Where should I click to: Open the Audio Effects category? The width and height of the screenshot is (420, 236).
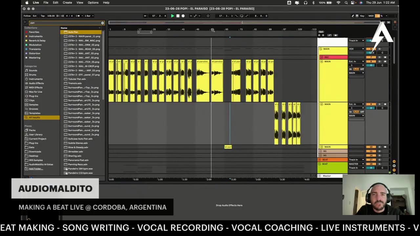[36, 83]
